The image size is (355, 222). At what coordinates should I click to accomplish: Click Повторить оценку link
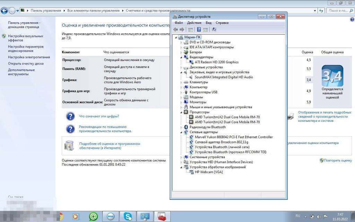[x=338, y=160]
